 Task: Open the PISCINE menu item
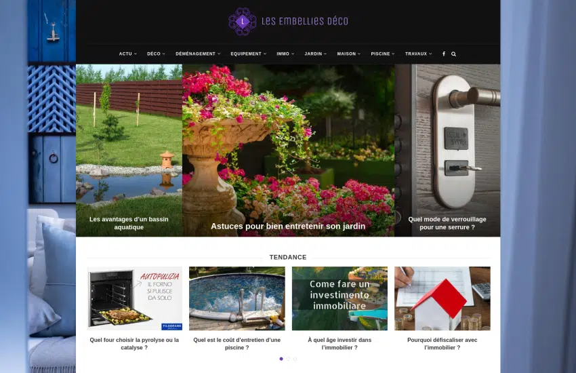click(x=383, y=54)
